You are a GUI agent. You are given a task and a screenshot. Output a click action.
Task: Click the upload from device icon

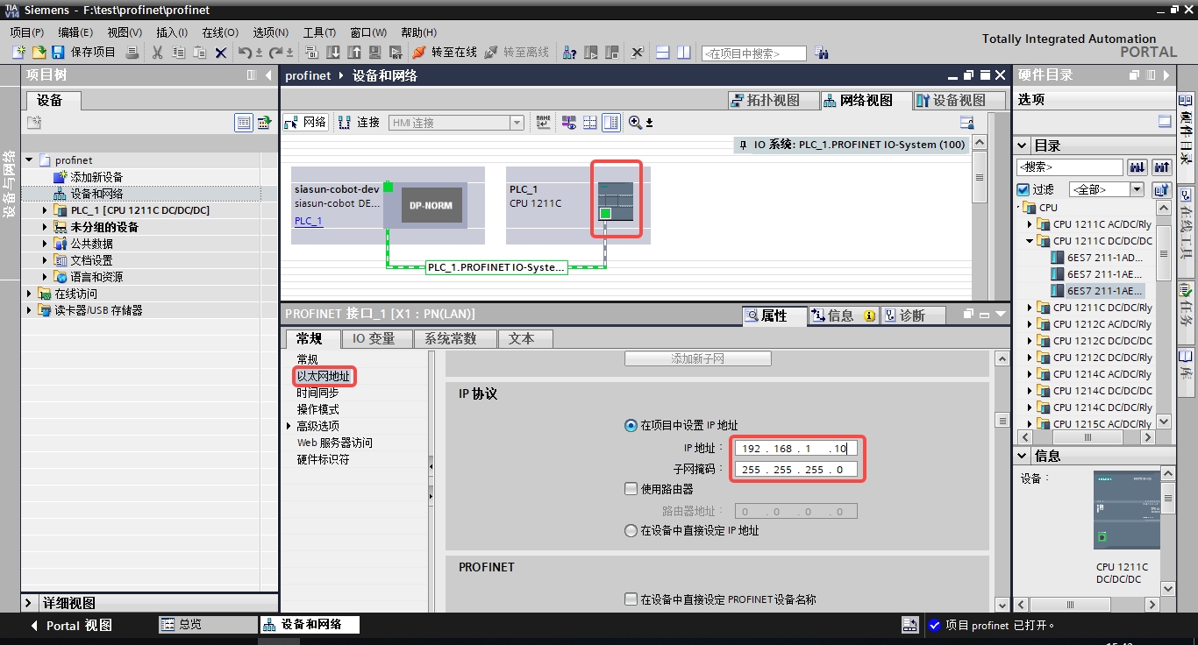(354, 53)
